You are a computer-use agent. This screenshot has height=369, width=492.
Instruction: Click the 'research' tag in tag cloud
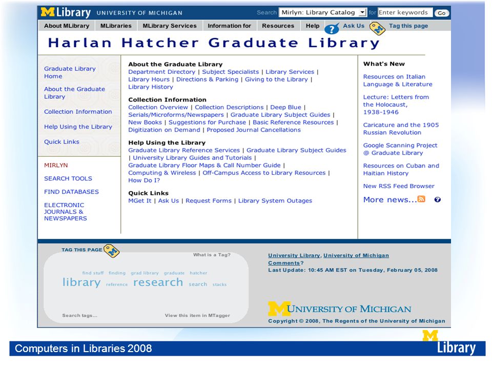coord(158,282)
